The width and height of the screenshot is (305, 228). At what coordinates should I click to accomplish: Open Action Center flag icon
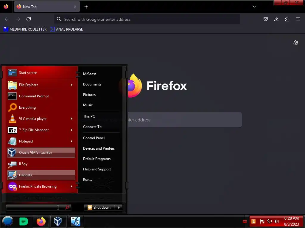pyautogui.click(x=262, y=221)
